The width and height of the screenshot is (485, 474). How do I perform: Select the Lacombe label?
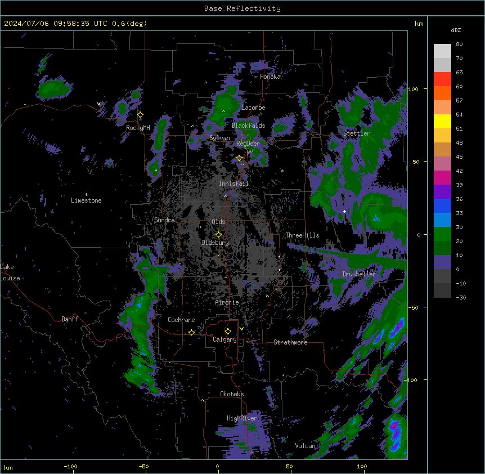click(x=253, y=108)
